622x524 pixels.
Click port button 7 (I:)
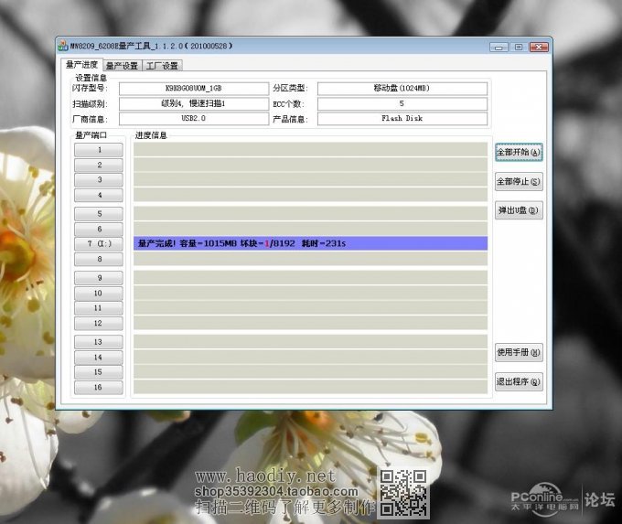click(99, 244)
